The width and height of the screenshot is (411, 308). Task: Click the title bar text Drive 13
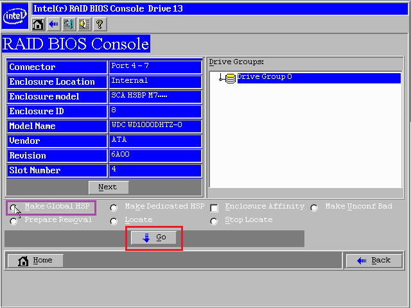[x=165, y=8]
